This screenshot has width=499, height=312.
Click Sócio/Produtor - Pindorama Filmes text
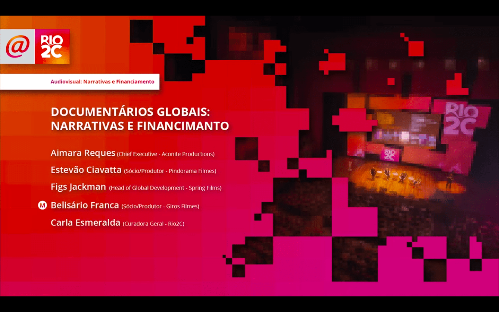pyautogui.click(x=170, y=171)
